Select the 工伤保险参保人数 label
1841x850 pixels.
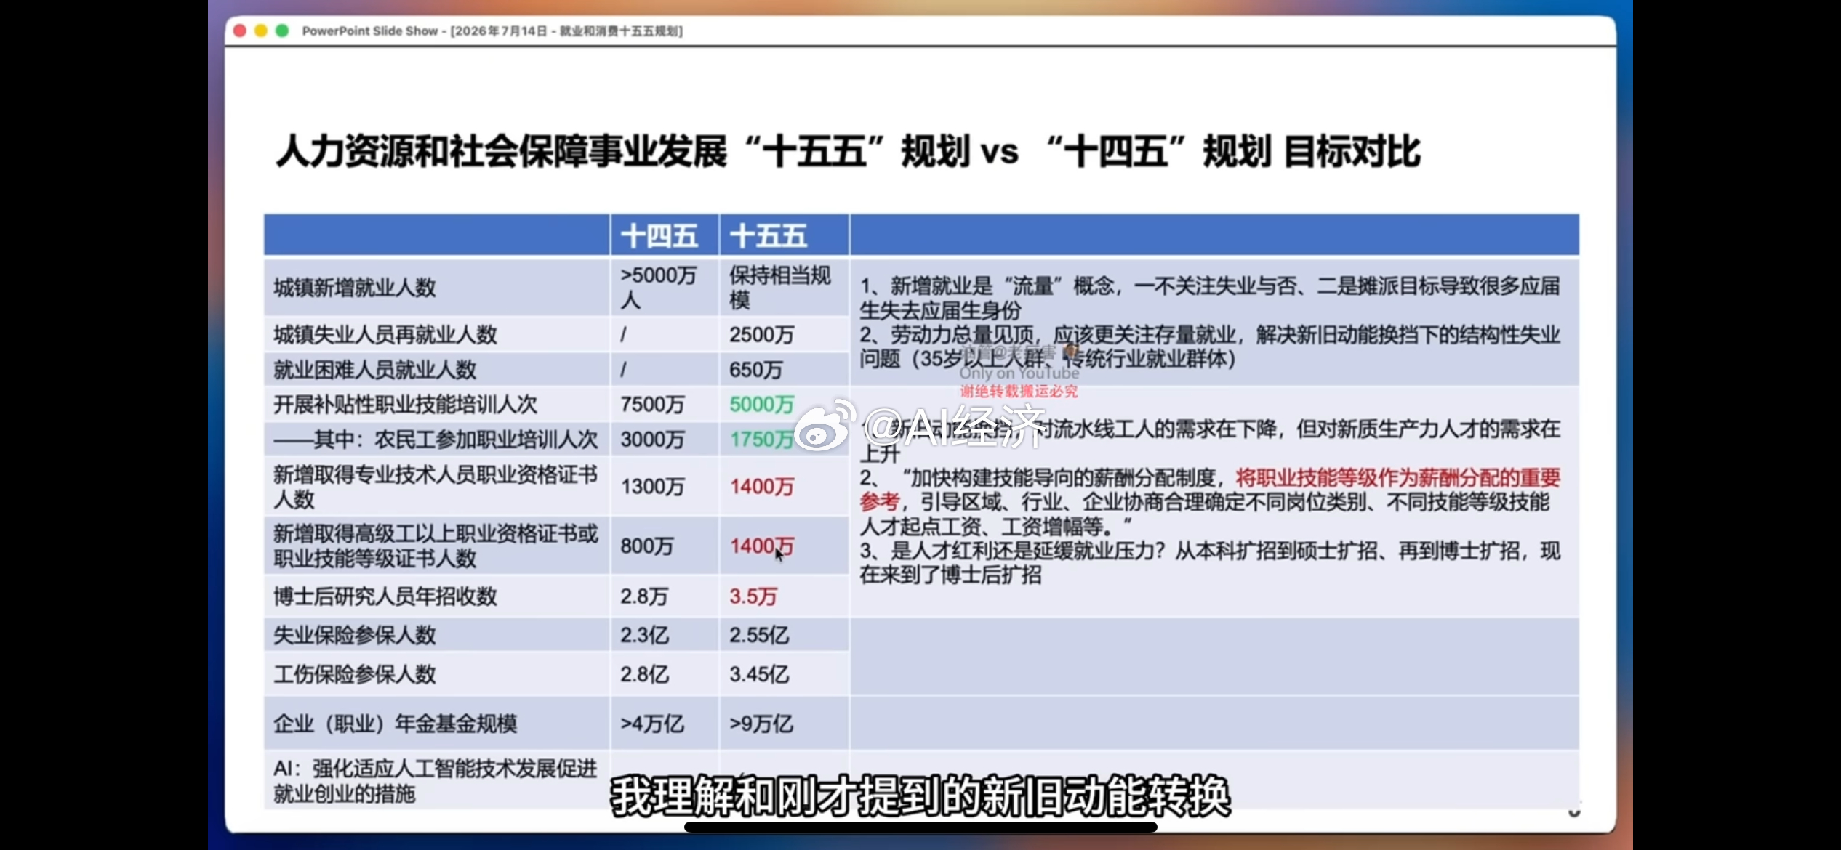pyautogui.click(x=355, y=675)
